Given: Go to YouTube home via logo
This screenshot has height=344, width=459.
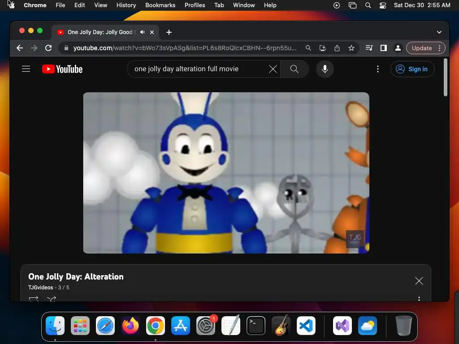Looking at the screenshot, I should pos(62,69).
